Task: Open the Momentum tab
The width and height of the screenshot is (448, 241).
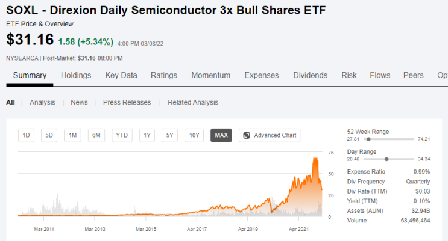Action: pos(211,75)
